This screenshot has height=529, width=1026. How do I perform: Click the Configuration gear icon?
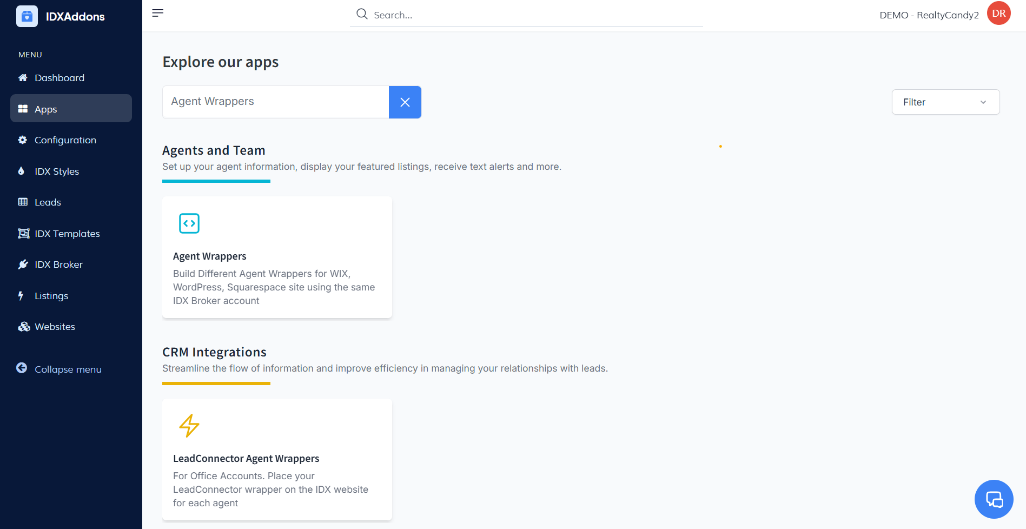click(23, 140)
